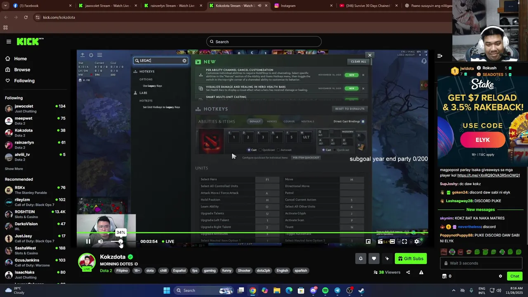Open ahriii_tv channel from sidebar
Viewport: 528px width, 297px height.
point(35,157)
